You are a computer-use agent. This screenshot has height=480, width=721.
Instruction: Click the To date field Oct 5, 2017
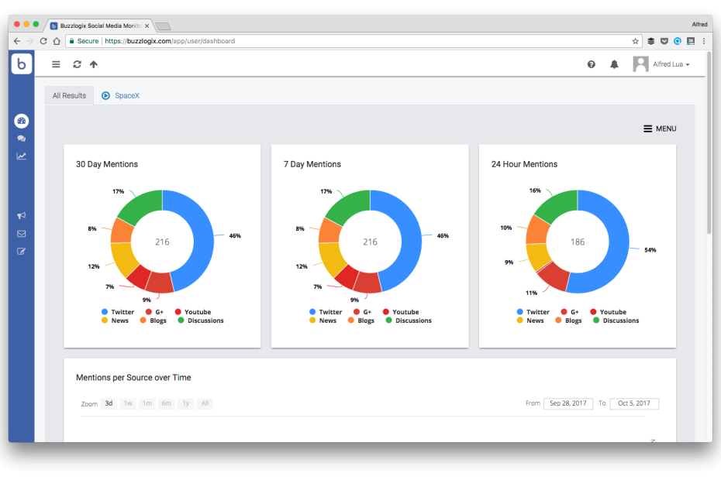click(x=634, y=403)
